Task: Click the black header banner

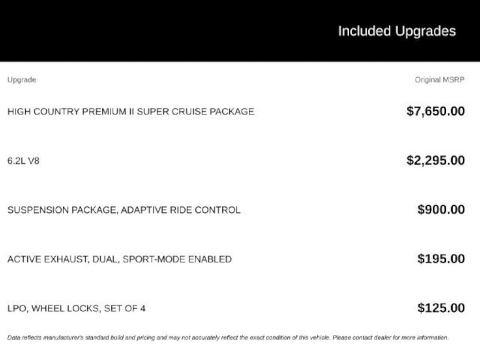Action: 240,30
